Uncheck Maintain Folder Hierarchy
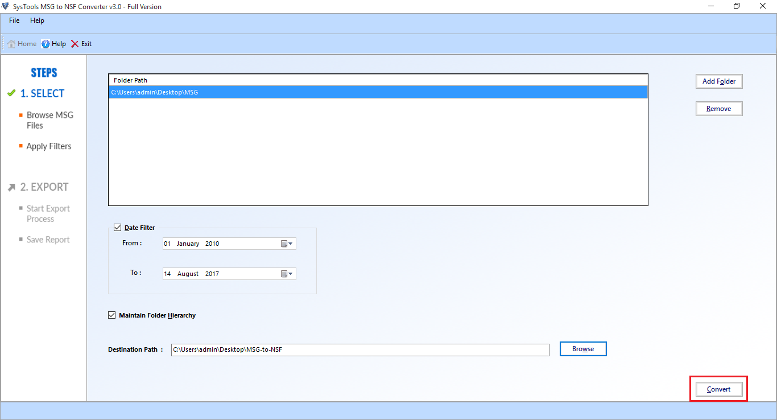 (111, 315)
